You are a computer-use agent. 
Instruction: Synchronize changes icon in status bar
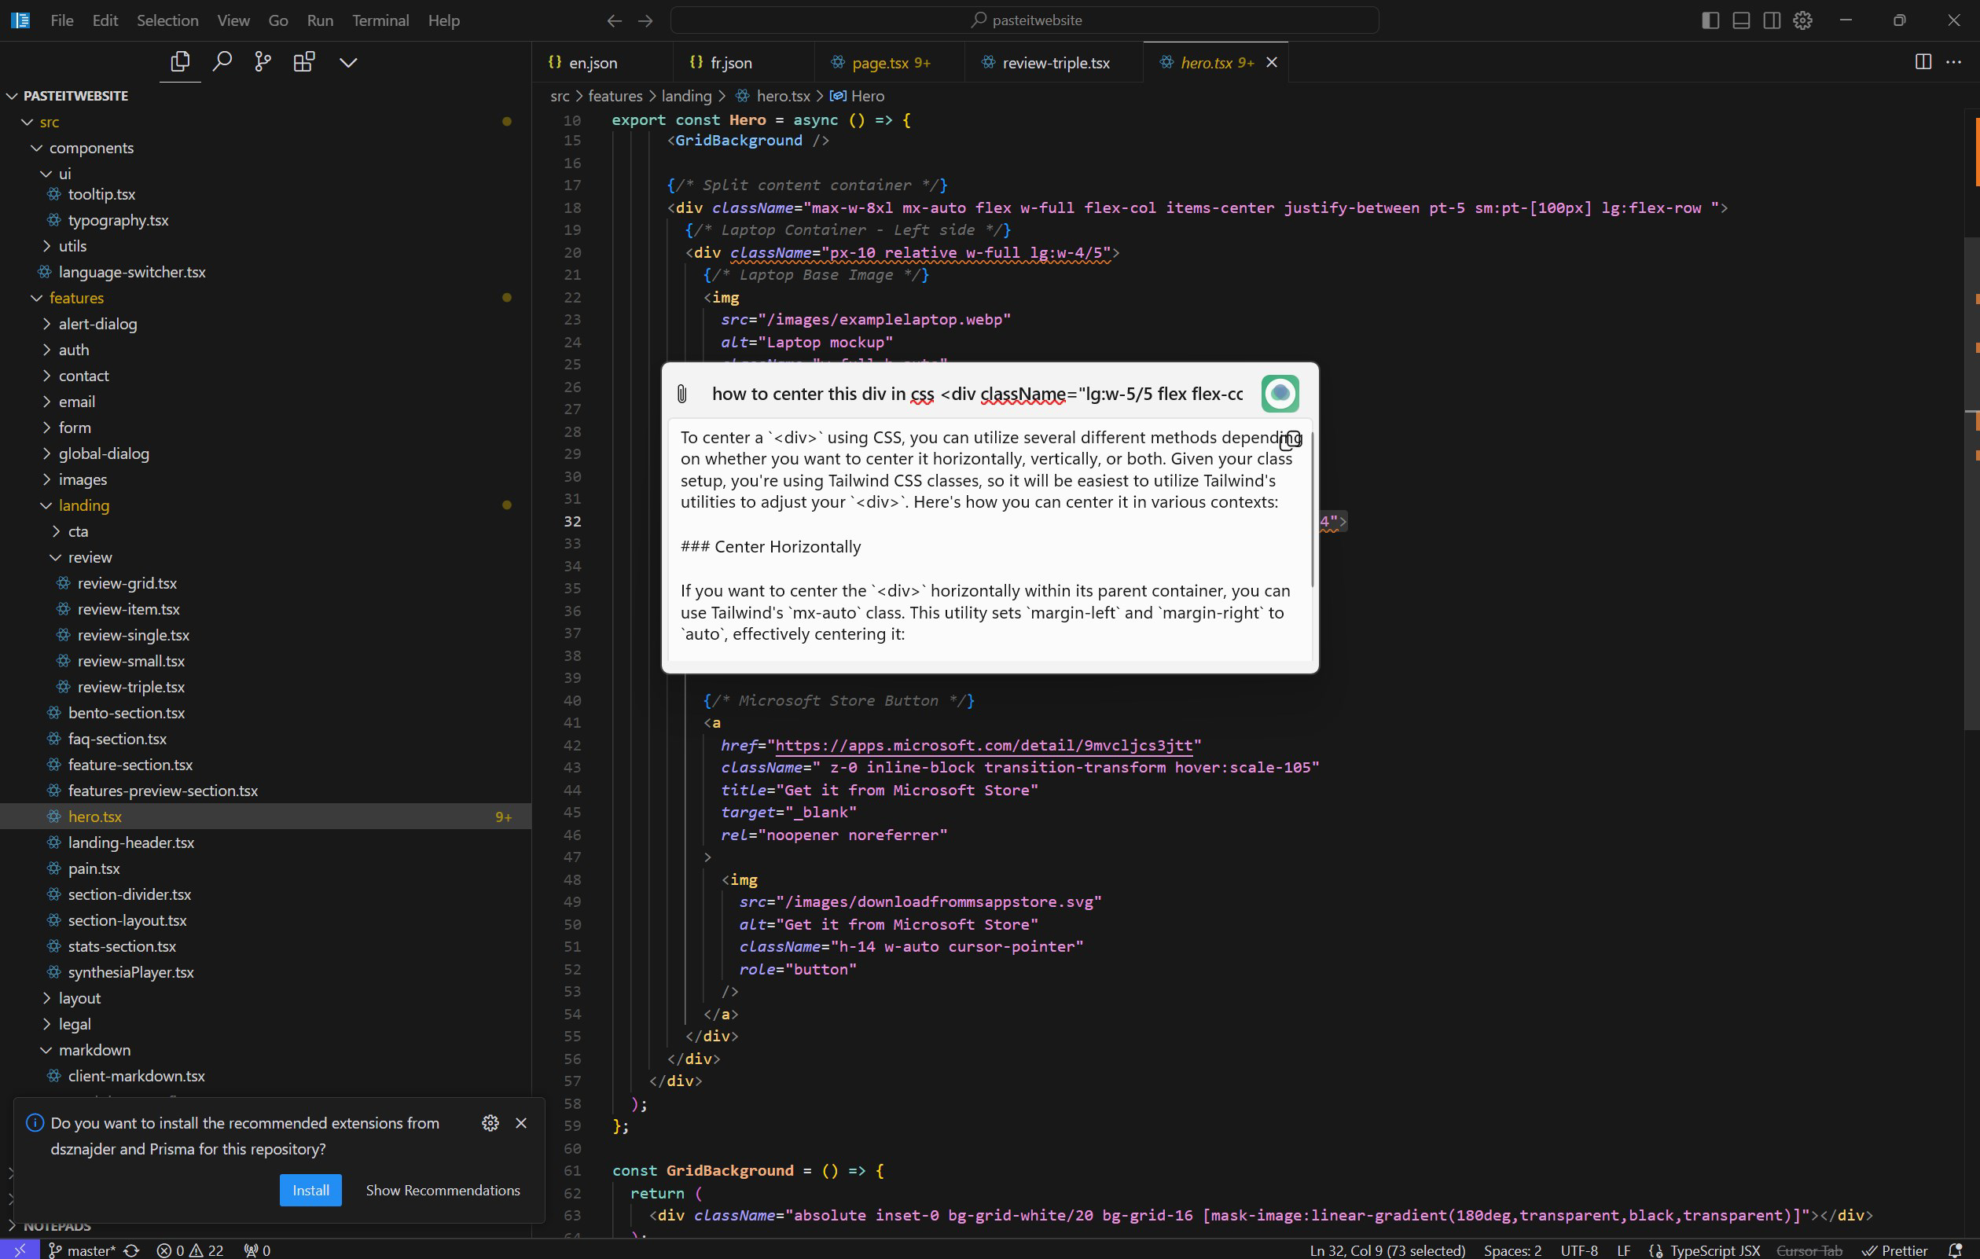point(131,1250)
